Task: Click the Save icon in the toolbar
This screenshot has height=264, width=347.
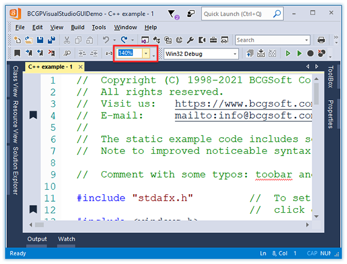Action: click(40, 40)
